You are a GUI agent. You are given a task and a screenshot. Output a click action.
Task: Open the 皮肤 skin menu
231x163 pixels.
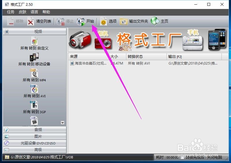(x=22, y=12)
